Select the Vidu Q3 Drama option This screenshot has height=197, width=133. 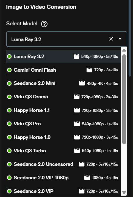[x=63, y=97]
